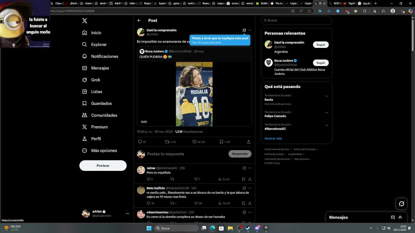Screen dimensions: 415x233
Task: Share Jaime's reply
Action: coord(250,179)
